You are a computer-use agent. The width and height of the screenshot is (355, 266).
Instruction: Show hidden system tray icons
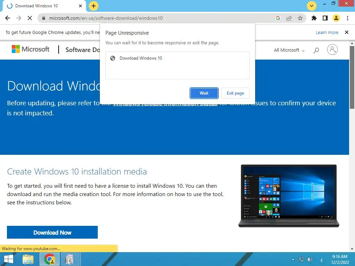click(x=293, y=260)
